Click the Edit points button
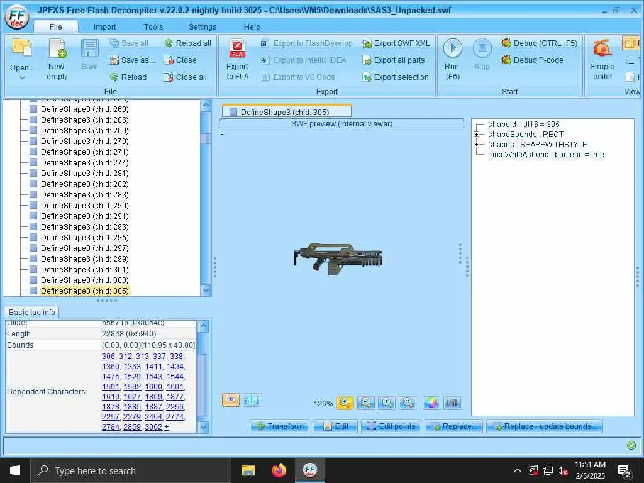The image size is (644, 483). pos(391,426)
